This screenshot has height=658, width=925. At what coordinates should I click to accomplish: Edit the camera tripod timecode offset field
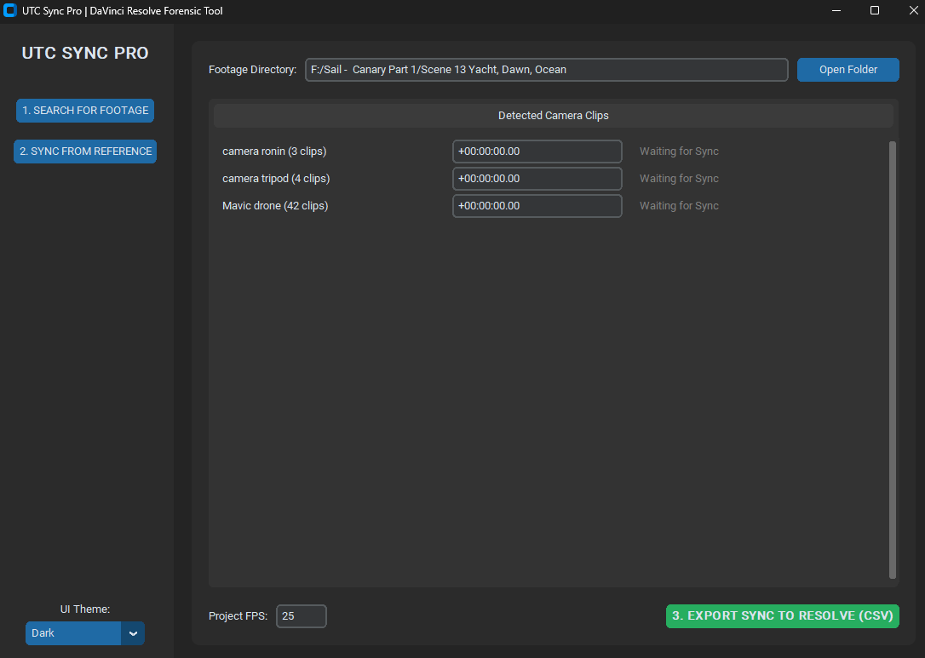point(537,179)
